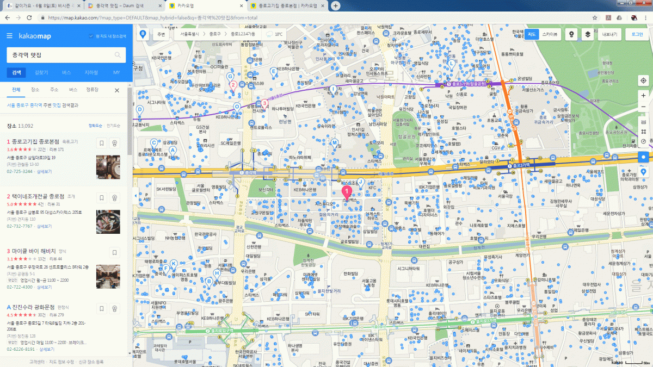Toggle the roadview pin button

[x=571, y=34]
